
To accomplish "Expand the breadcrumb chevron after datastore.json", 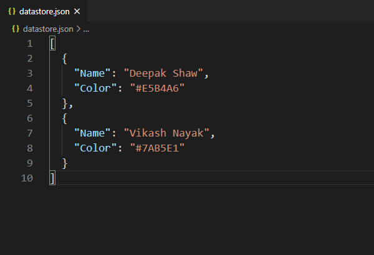I will pyautogui.click(x=79, y=29).
